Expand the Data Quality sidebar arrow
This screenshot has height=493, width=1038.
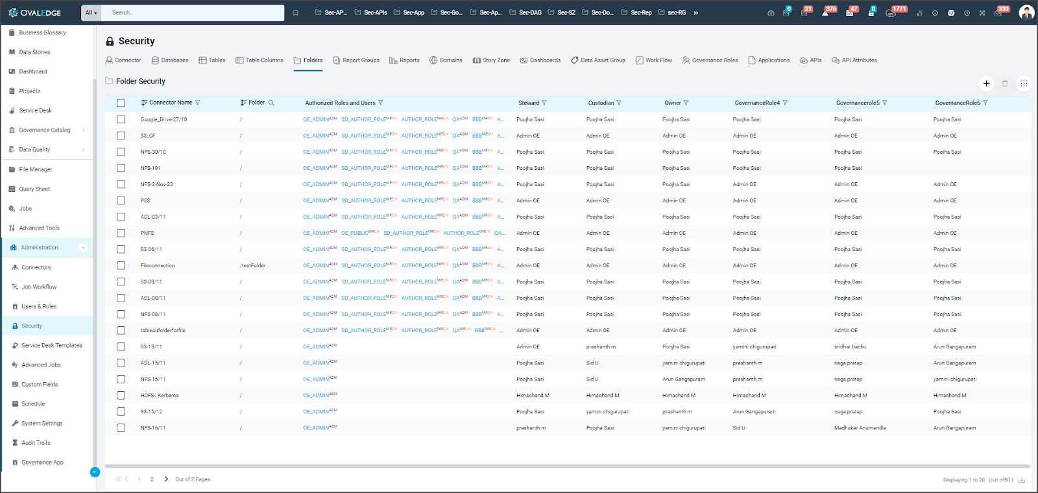tap(84, 150)
